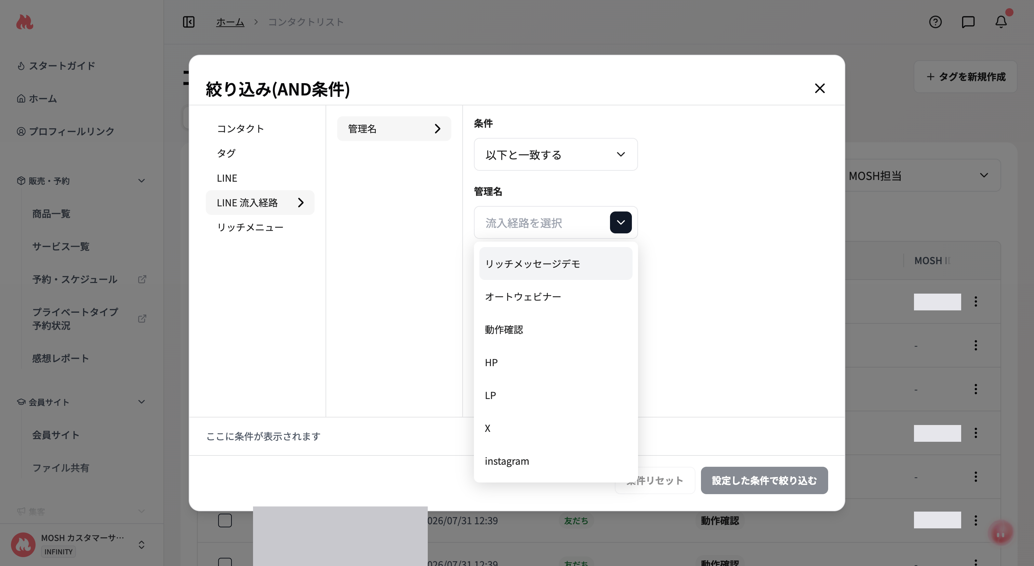Open 以下と一致する condition dropdown

(556, 155)
